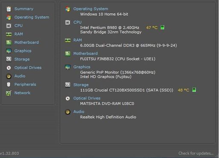Viewport: 219px width, 158px height.
Task: Click the Audio heading link in summary
Action: [79, 111]
